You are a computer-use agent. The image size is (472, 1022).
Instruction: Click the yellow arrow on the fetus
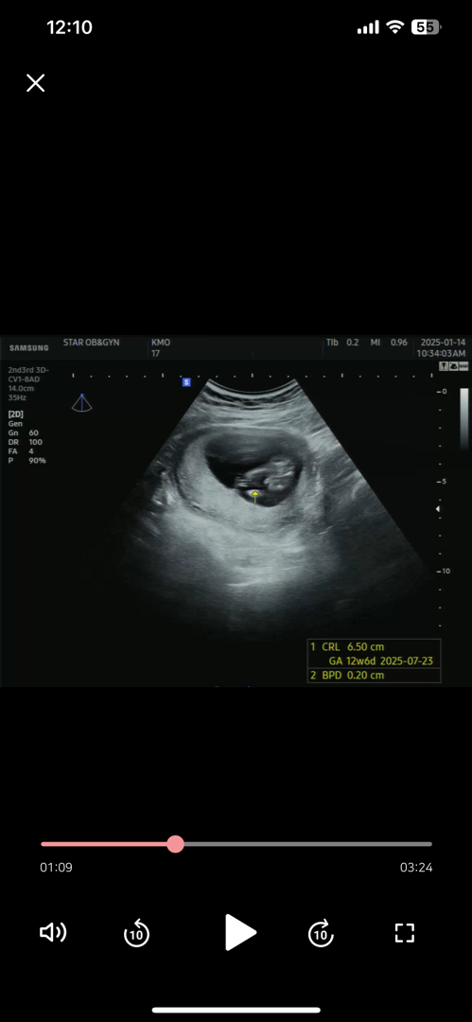255,498
